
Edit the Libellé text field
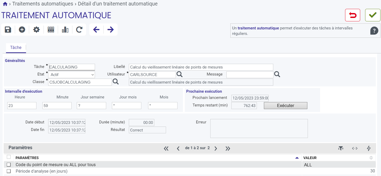201,67
